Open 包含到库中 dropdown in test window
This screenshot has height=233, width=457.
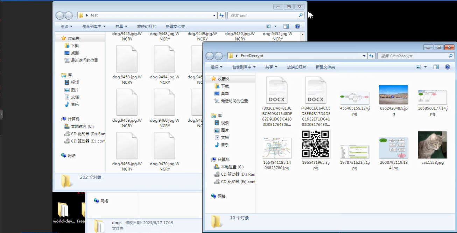tap(94, 27)
